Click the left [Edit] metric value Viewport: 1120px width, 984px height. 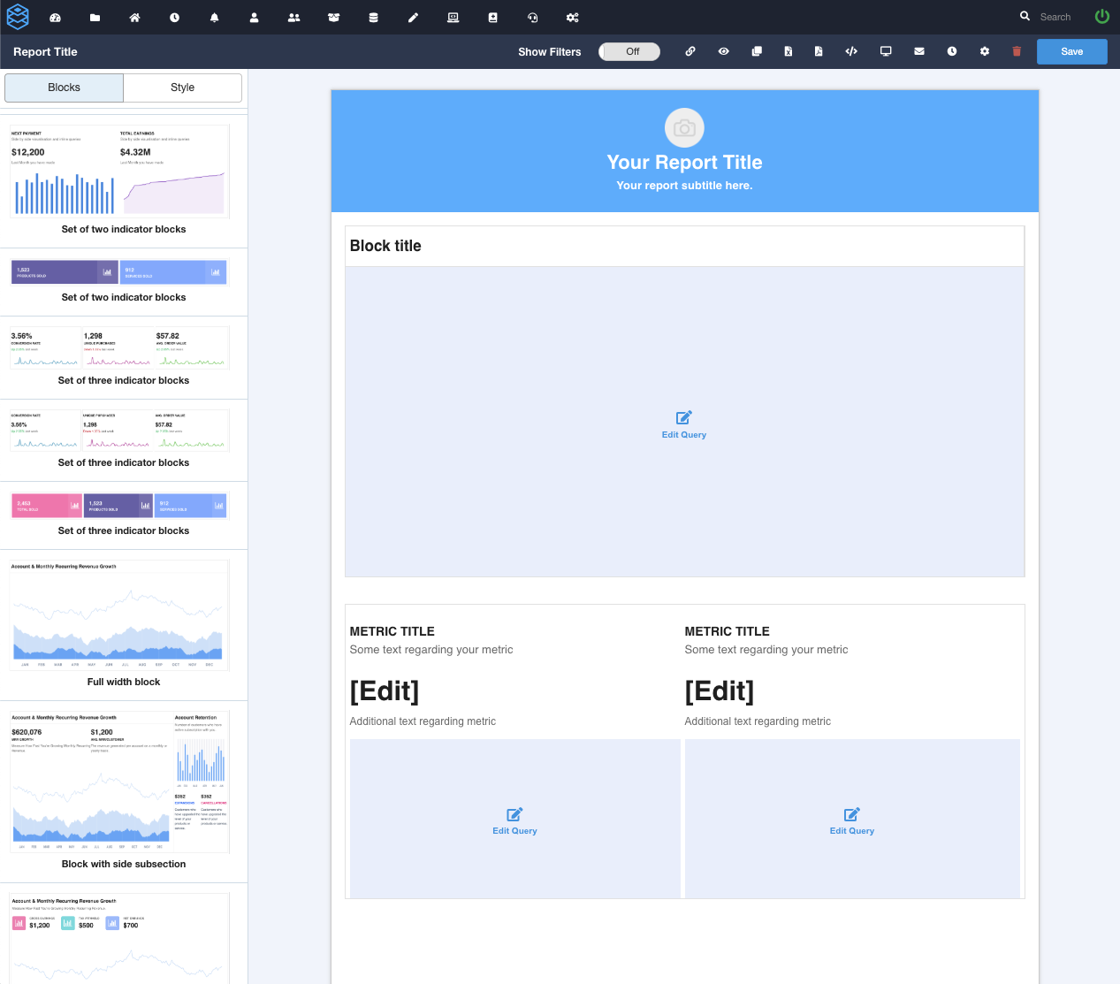click(385, 690)
